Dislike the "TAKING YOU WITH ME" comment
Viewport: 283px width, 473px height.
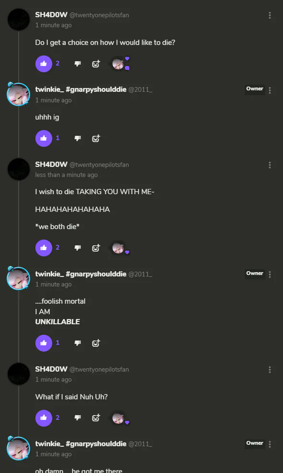[78, 248]
